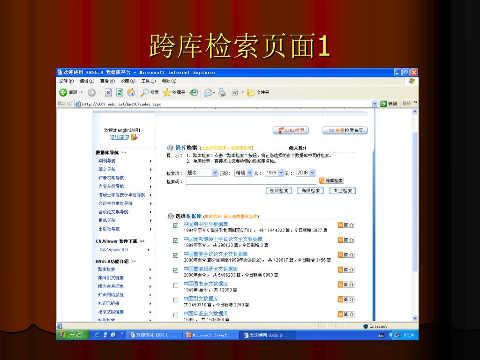Click the 退出登录 link
This screenshot has width=480, height=360.
[120, 137]
